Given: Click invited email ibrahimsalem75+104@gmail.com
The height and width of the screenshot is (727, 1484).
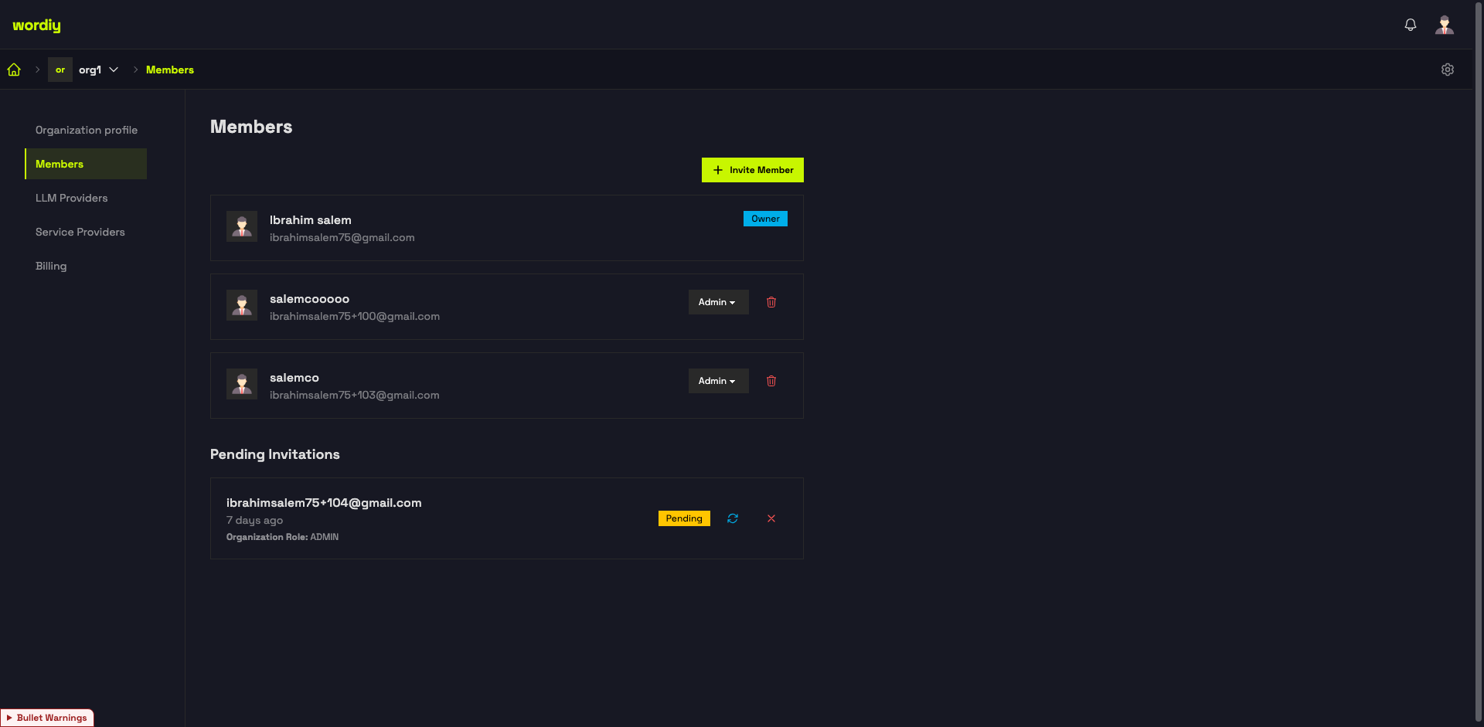Looking at the screenshot, I should click(324, 503).
